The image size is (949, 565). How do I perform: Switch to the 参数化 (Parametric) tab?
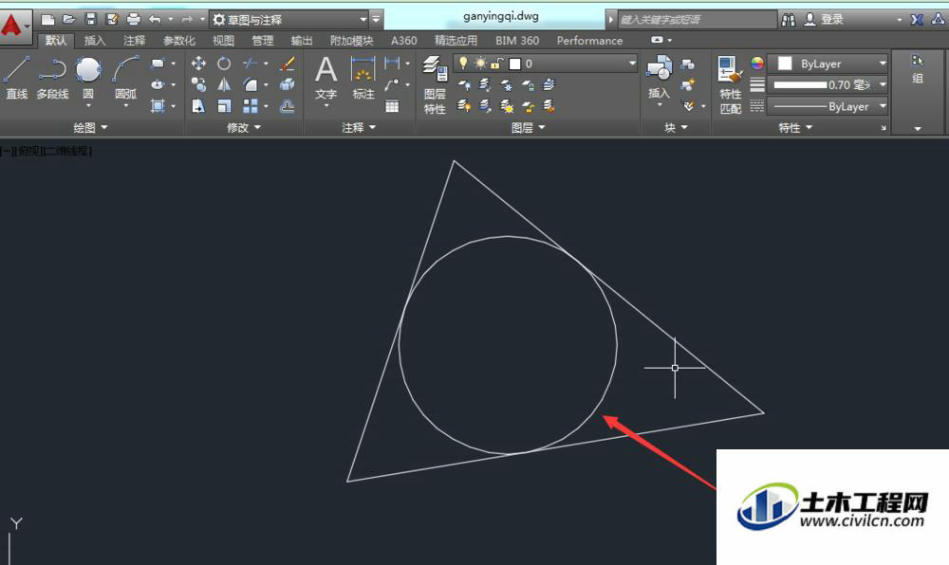pos(179,41)
